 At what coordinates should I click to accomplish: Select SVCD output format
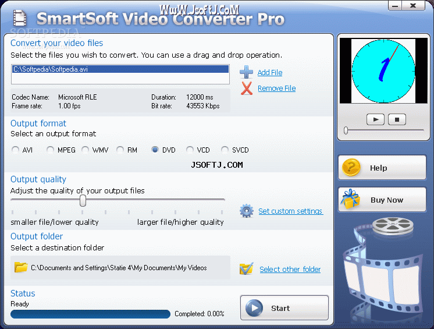[x=225, y=150]
